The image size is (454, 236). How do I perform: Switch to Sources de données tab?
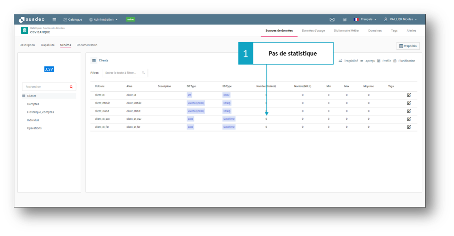tap(279, 31)
